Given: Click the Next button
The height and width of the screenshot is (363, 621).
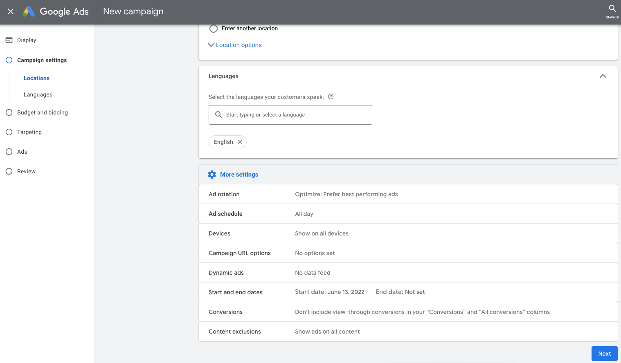Looking at the screenshot, I should pyautogui.click(x=604, y=354).
